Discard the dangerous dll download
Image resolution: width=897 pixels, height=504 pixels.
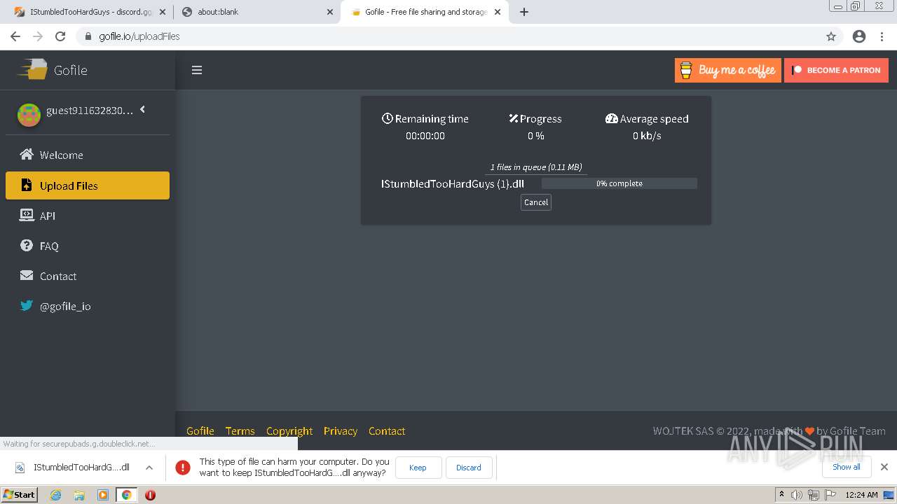pyautogui.click(x=469, y=468)
